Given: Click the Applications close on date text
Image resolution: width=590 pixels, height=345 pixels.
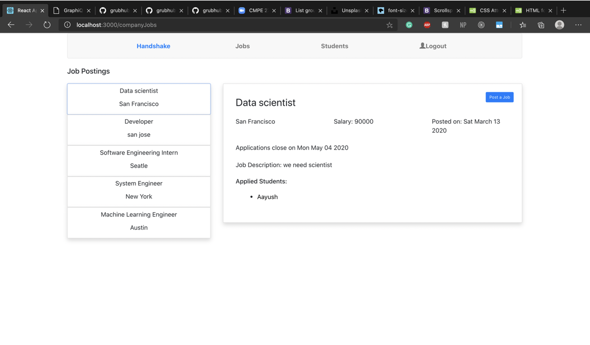Looking at the screenshot, I should 292,148.
